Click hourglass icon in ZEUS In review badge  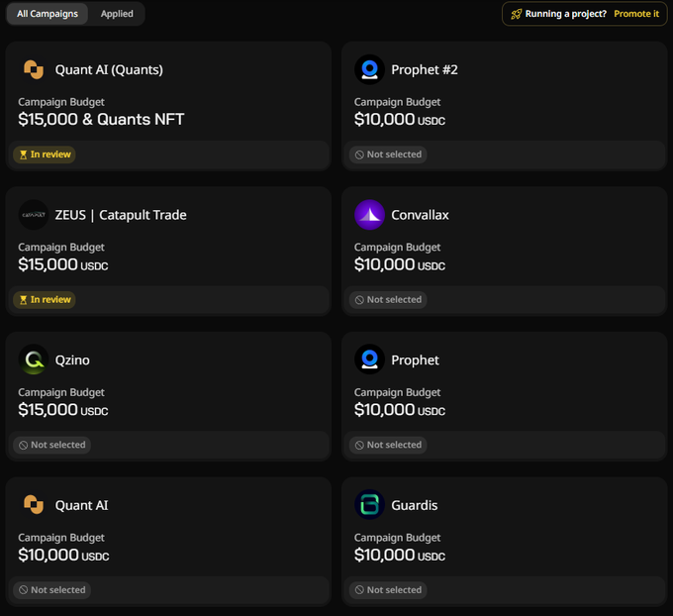[23, 300]
